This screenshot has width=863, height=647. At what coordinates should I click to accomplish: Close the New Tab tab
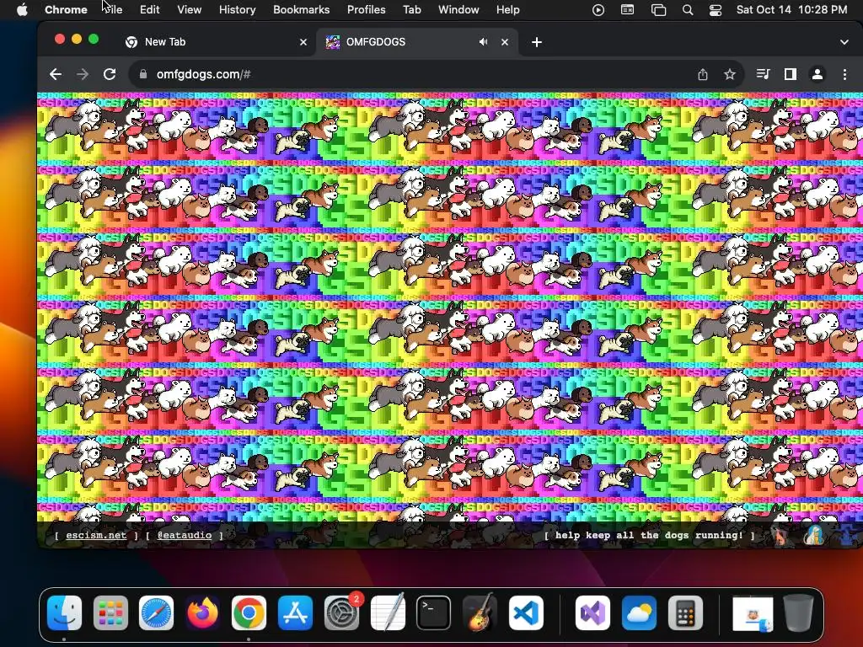(x=303, y=42)
